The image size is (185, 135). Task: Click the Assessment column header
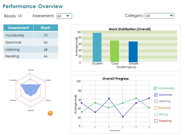tap(18, 28)
